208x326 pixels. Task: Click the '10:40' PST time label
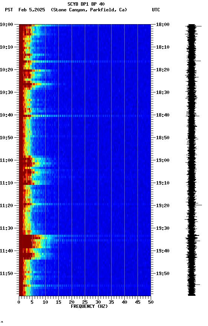tap(6, 115)
